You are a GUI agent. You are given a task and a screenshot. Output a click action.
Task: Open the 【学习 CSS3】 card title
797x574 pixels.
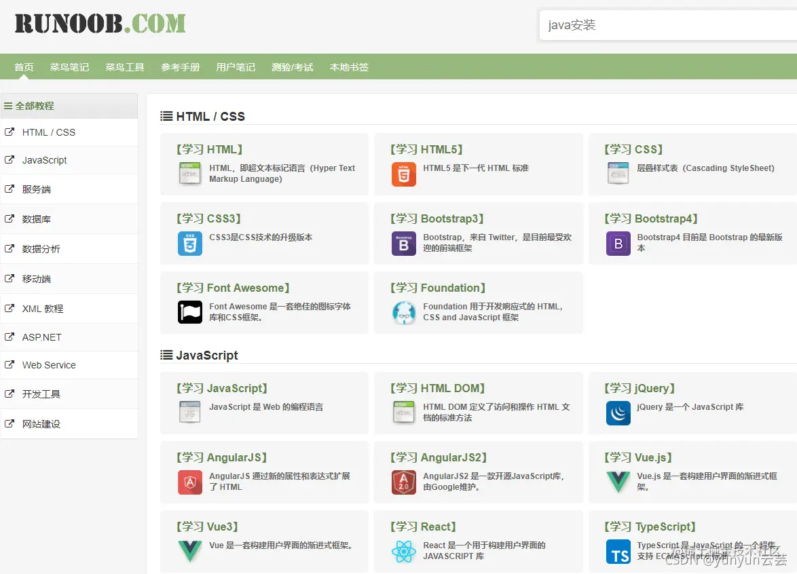[x=208, y=218]
